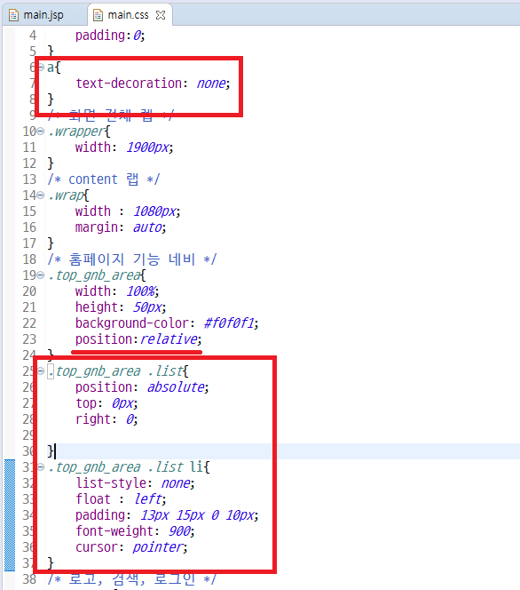Click the font-weight 900 value
Image resolution: width=520 pixels, height=590 pixels.
tap(180, 531)
